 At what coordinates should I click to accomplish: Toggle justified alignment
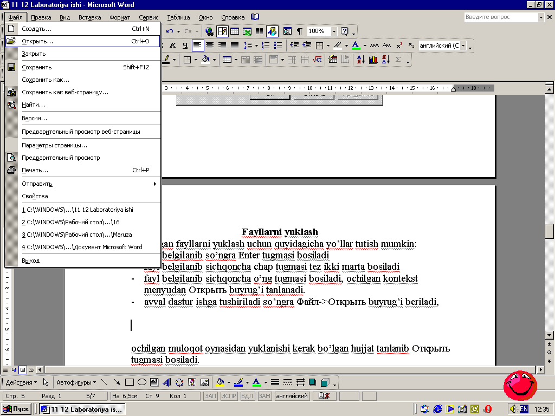[235, 45]
